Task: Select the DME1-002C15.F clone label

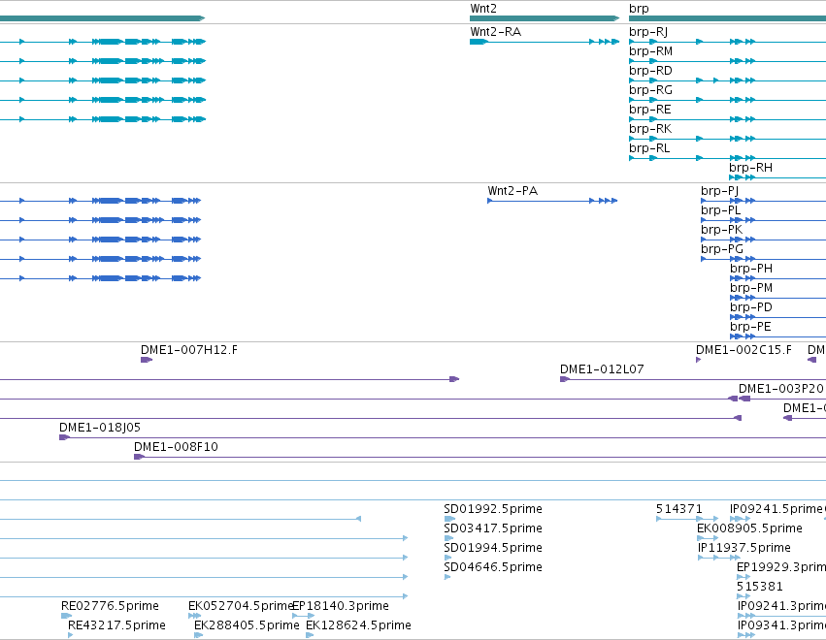Action: (743, 350)
